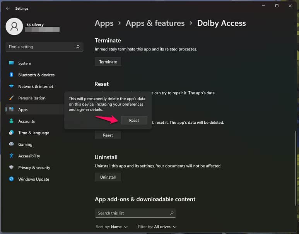Go back using the back arrow
Viewport: 299px width, 234px height.
point(8,8)
